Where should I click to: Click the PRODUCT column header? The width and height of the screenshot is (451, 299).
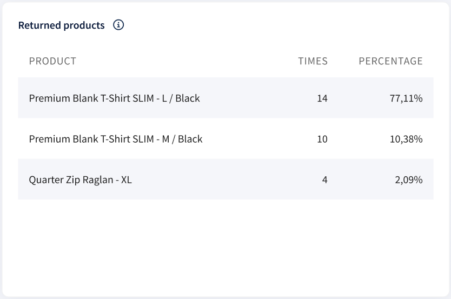click(52, 61)
